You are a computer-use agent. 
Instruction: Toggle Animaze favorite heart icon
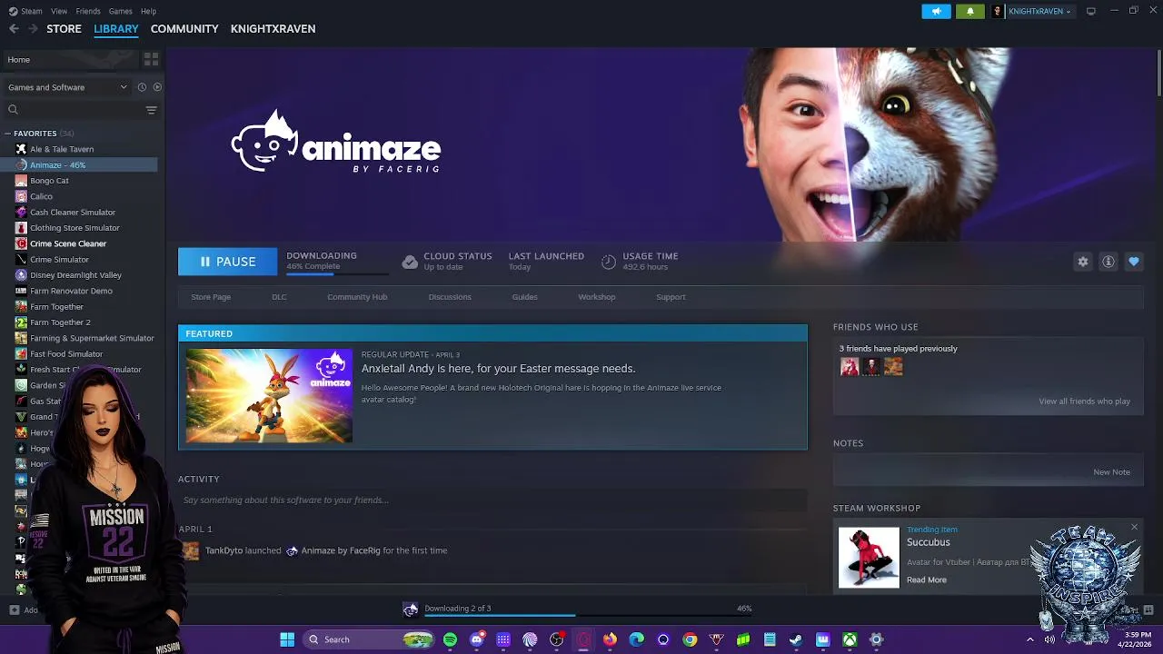click(x=1134, y=262)
